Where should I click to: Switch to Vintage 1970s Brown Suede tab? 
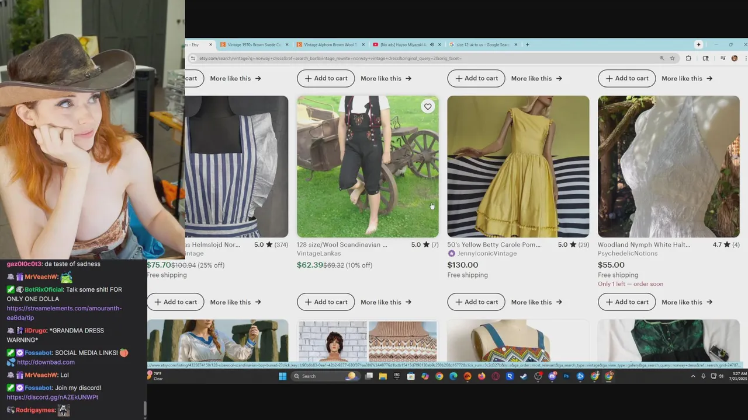pos(253,44)
